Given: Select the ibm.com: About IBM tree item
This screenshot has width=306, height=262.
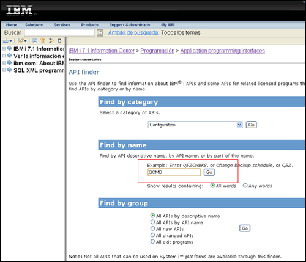Looking at the screenshot, I should 39,64.
